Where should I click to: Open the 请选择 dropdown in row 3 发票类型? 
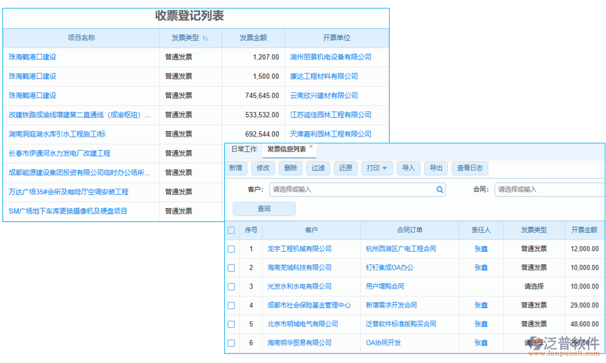click(534, 286)
